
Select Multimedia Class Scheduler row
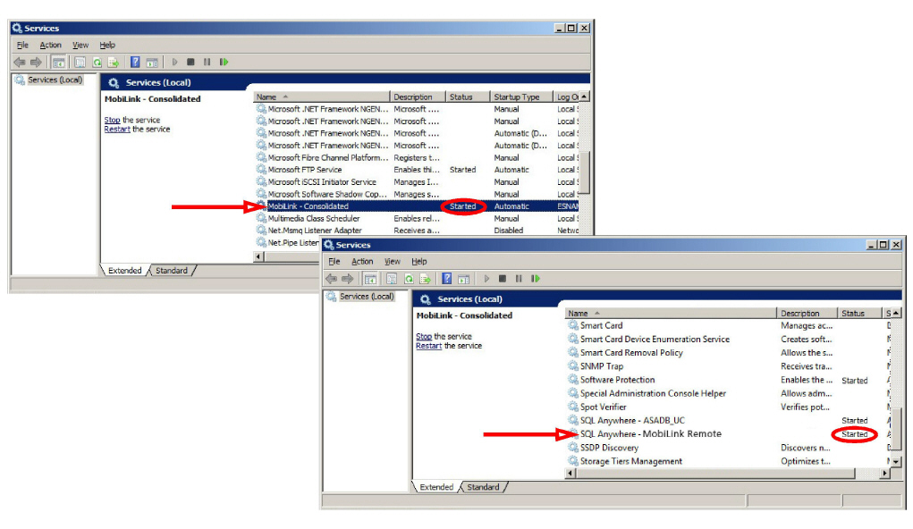pyautogui.click(x=417, y=218)
